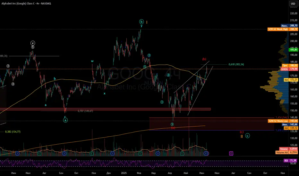Screen dimensions: 299x176
Task: Click the GOOG 179,99 last price label
Action: [x=289, y=69]
